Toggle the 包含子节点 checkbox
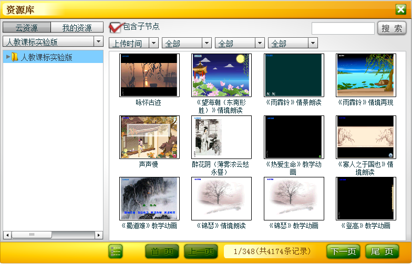 tap(115, 27)
